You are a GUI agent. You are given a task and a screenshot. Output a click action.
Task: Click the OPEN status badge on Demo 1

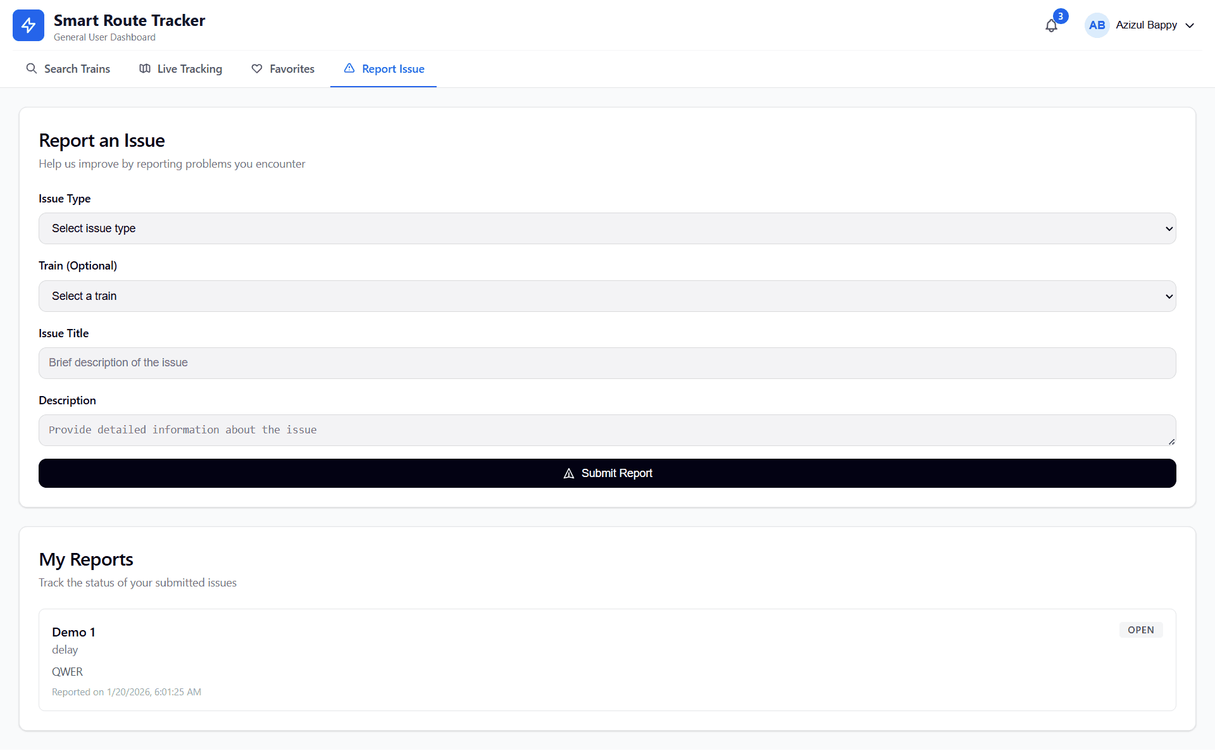coord(1141,630)
